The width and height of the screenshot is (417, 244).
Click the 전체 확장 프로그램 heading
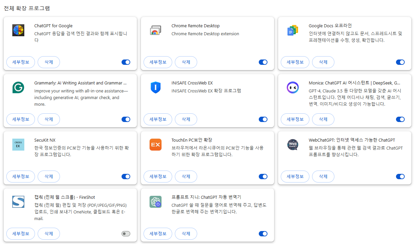(x=27, y=8)
